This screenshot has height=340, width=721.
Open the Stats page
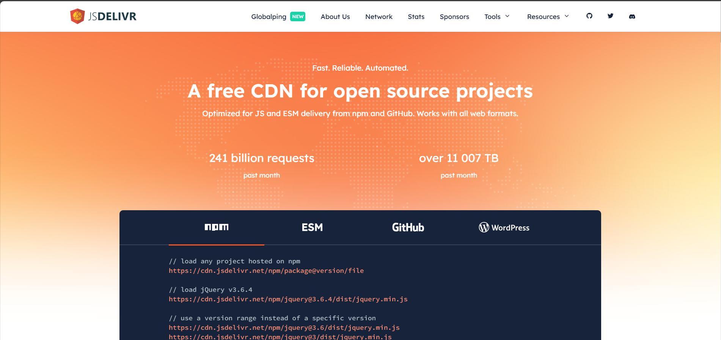tap(416, 17)
